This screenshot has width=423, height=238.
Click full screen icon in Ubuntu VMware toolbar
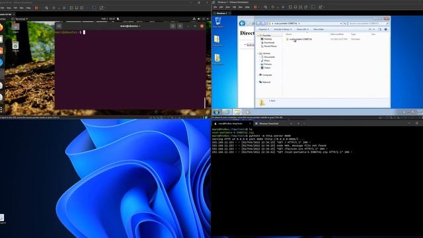point(82,8)
